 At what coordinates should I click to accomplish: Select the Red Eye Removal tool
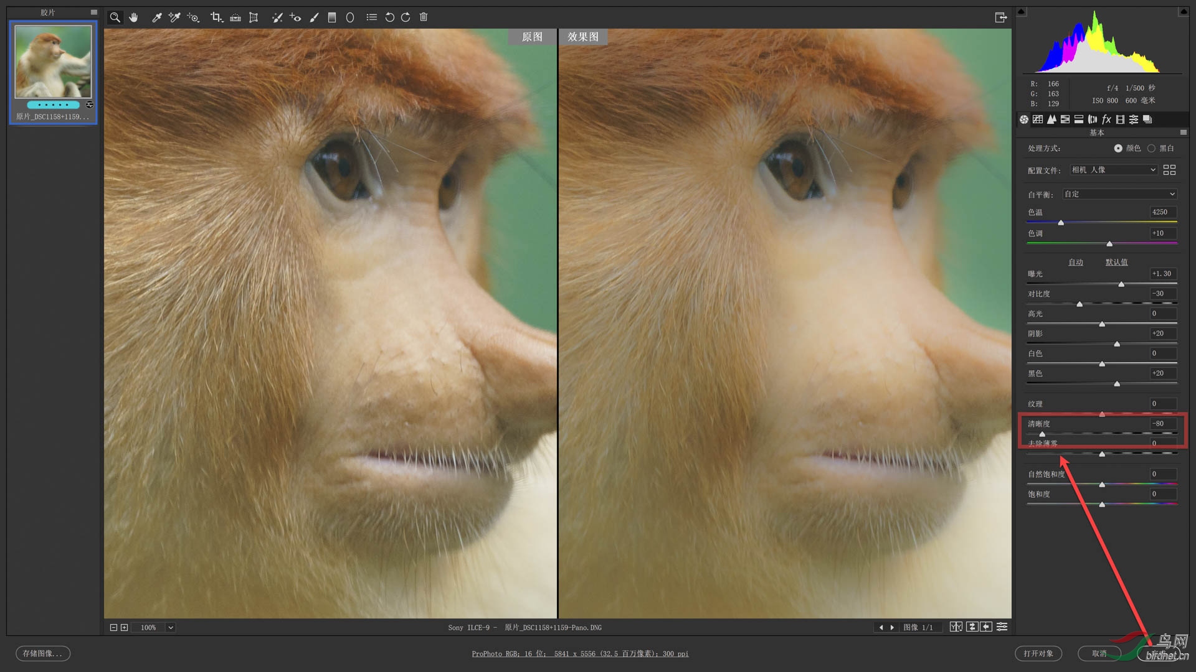coord(295,17)
